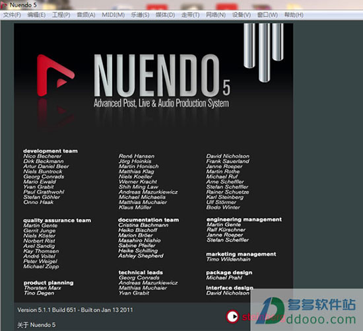Click the Steinberg circular logo icon
This screenshot has width=363, height=331.
point(232,316)
